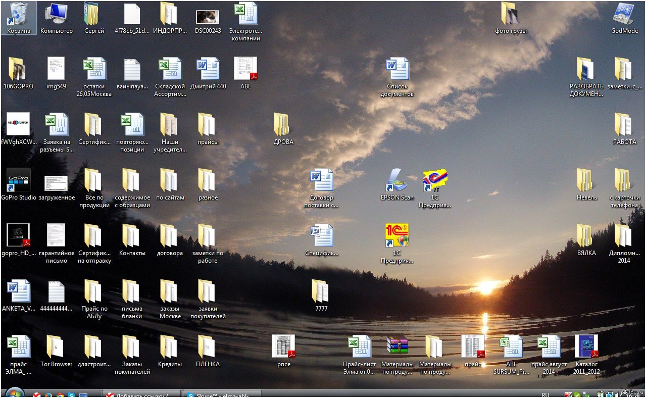Switch to Добавить ссылку browser taskbar window

click(x=141, y=394)
